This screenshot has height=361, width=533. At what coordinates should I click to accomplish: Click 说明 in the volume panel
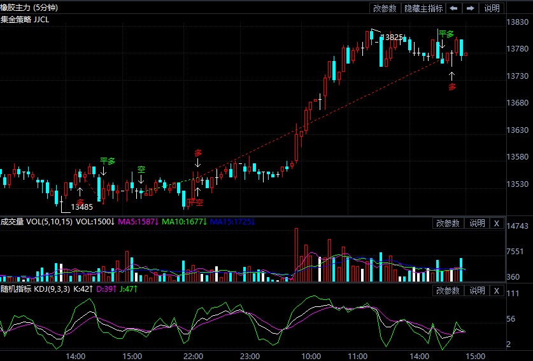(x=477, y=223)
